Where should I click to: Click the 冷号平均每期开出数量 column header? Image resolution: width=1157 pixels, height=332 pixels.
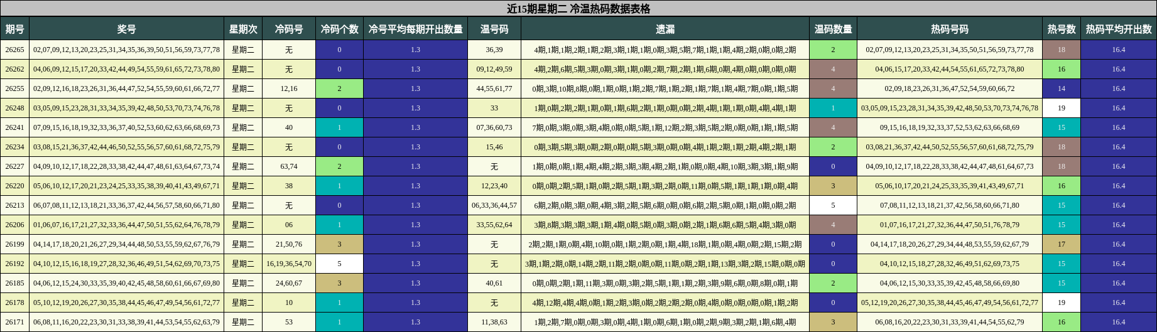pyautogui.click(x=415, y=29)
